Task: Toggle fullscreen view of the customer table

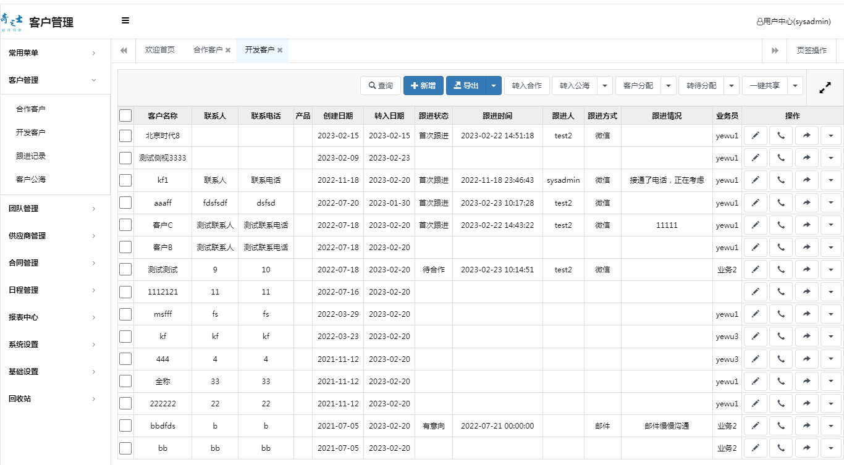Action: (x=825, y=87)
